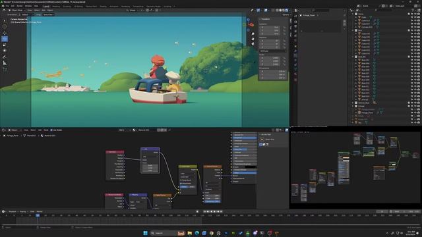The width and height of the screenshot is (422, 237).
Task: Open the Modifiers wrench properties tab
Action: [x=295, y=51]
